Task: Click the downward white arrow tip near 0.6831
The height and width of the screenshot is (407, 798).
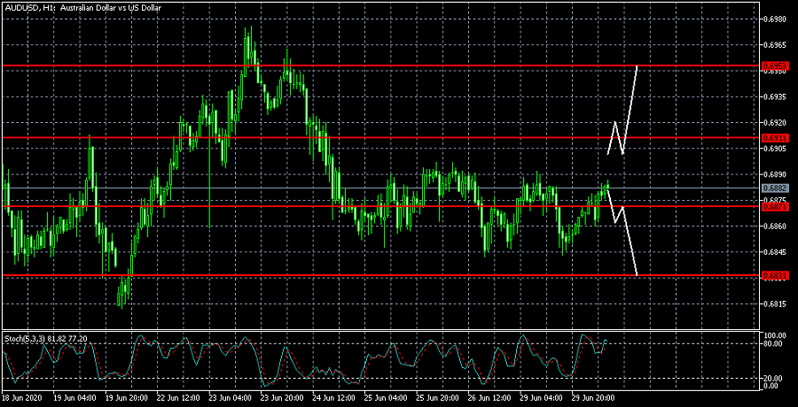Action: (637, 274)
